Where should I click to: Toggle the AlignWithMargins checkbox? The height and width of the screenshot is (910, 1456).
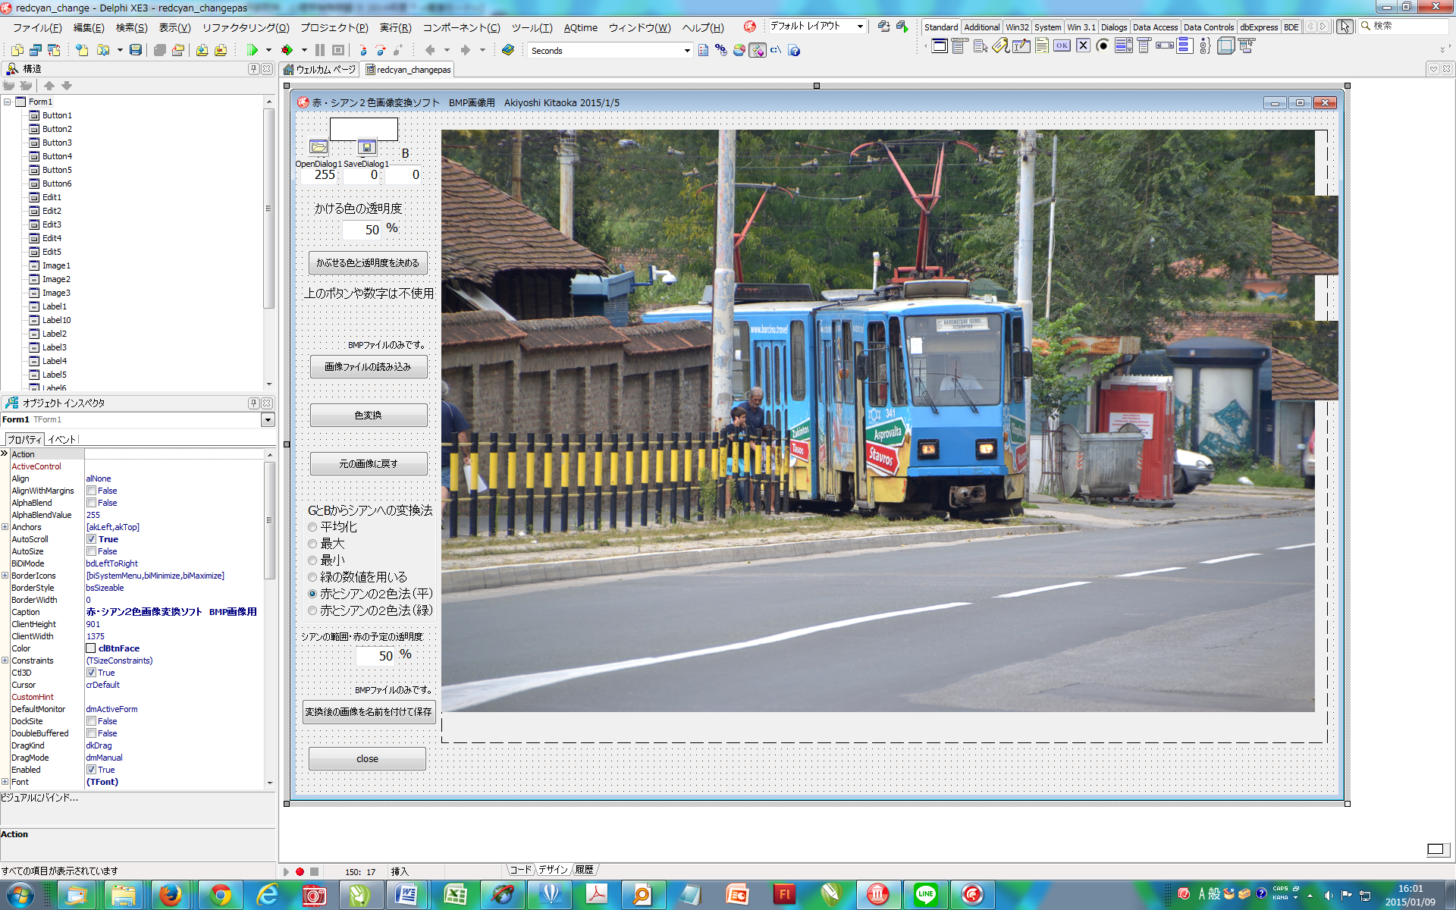click(x=91, y=491)
